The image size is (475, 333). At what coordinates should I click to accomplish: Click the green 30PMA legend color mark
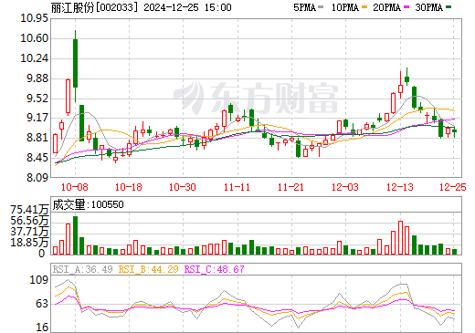[x=449, y=7]
